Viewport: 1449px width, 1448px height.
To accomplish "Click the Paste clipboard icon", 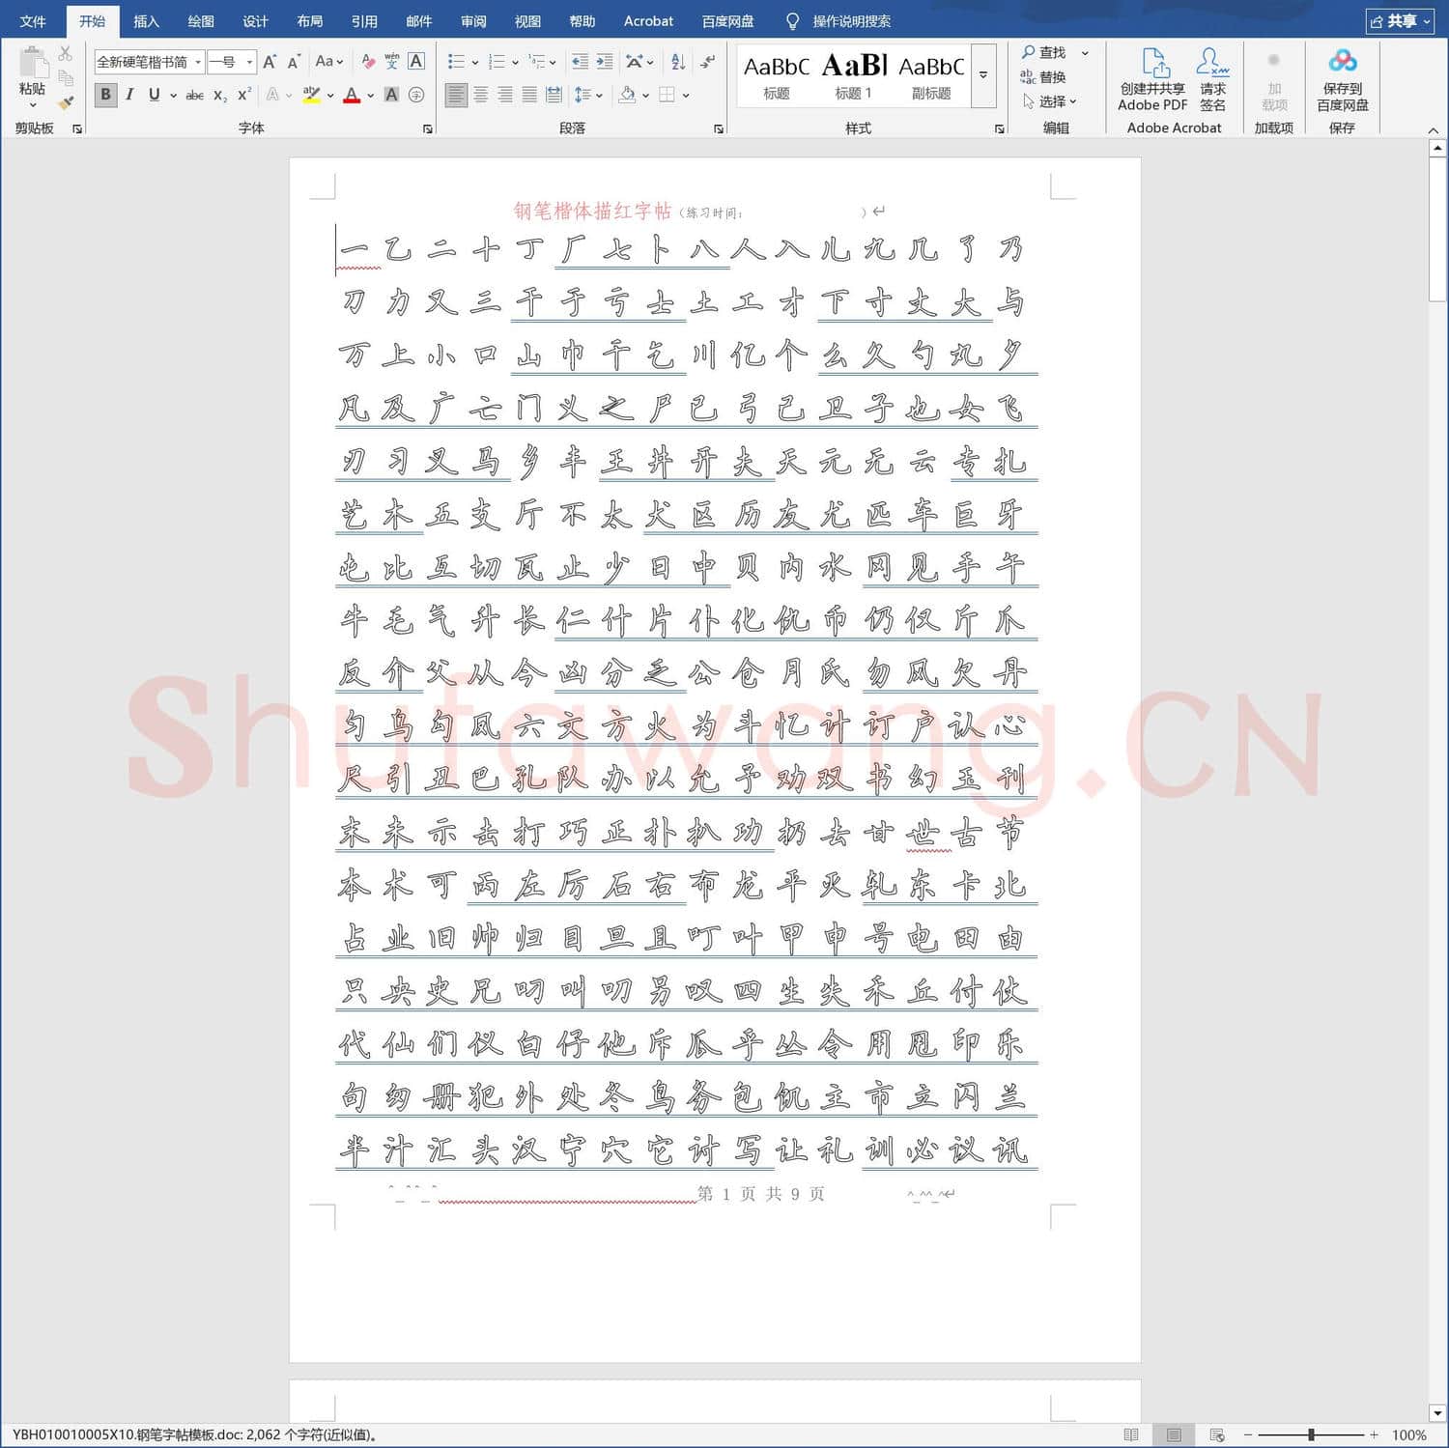I will pyautogui.click(x=33, y=62).
